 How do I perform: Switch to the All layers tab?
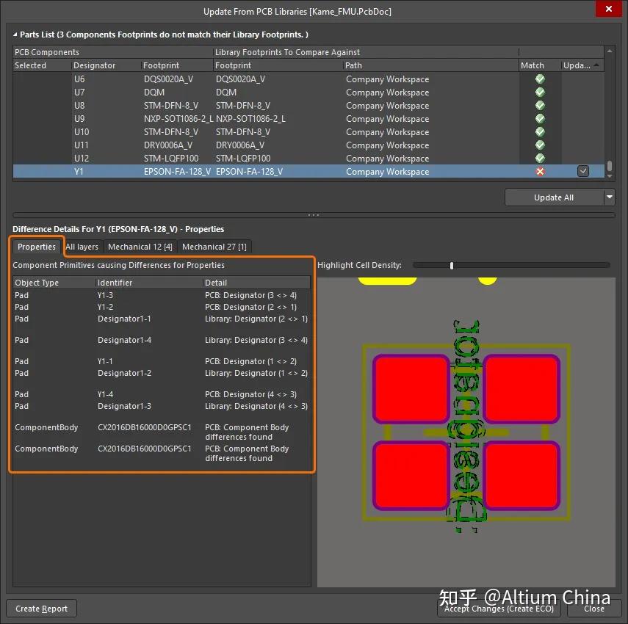click(82, 247)
